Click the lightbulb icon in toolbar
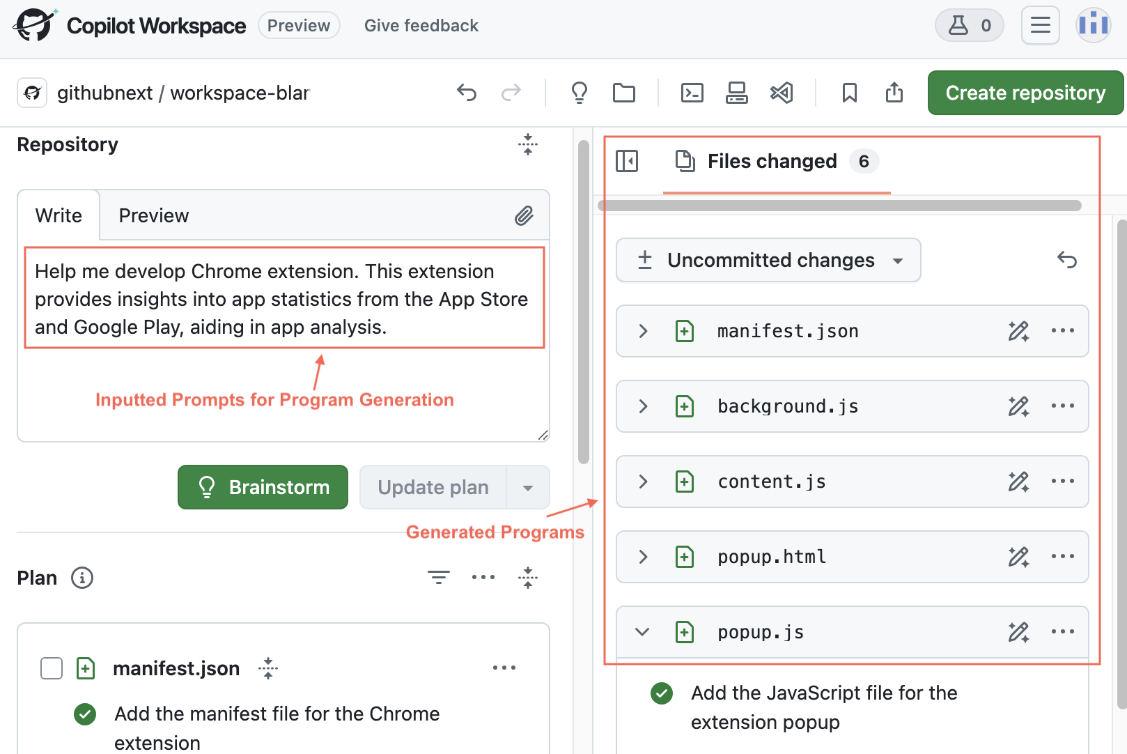The width and height of the screenshot is (1127, 754). [x=579, y=93]
